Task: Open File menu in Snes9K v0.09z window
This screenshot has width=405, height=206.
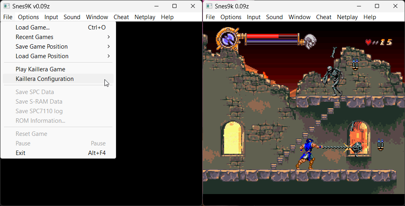Action: [x=8, y=17]
